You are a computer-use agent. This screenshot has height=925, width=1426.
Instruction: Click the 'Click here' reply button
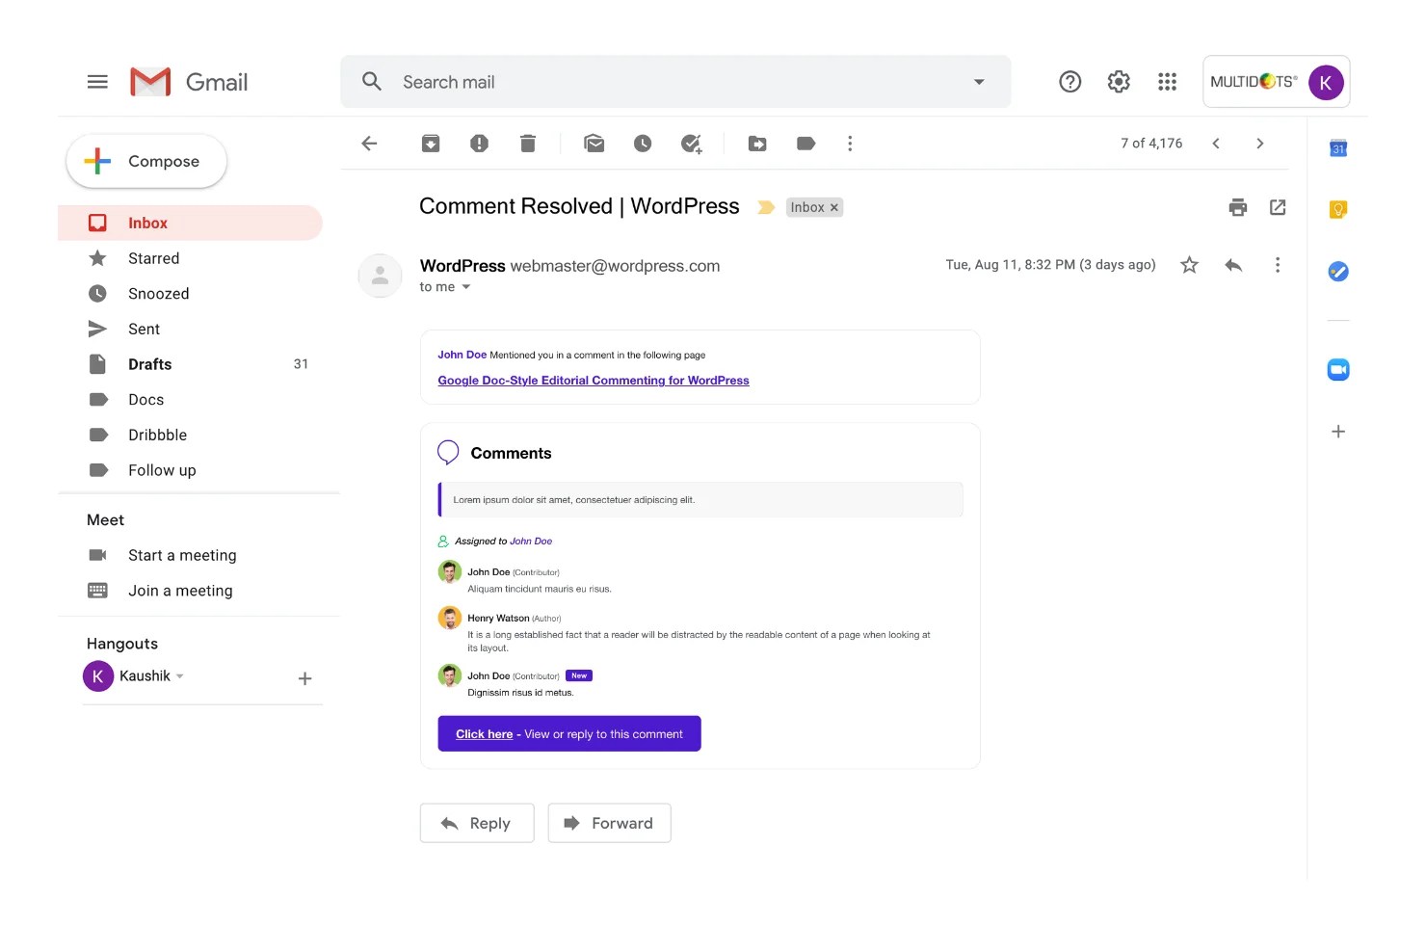569,734
